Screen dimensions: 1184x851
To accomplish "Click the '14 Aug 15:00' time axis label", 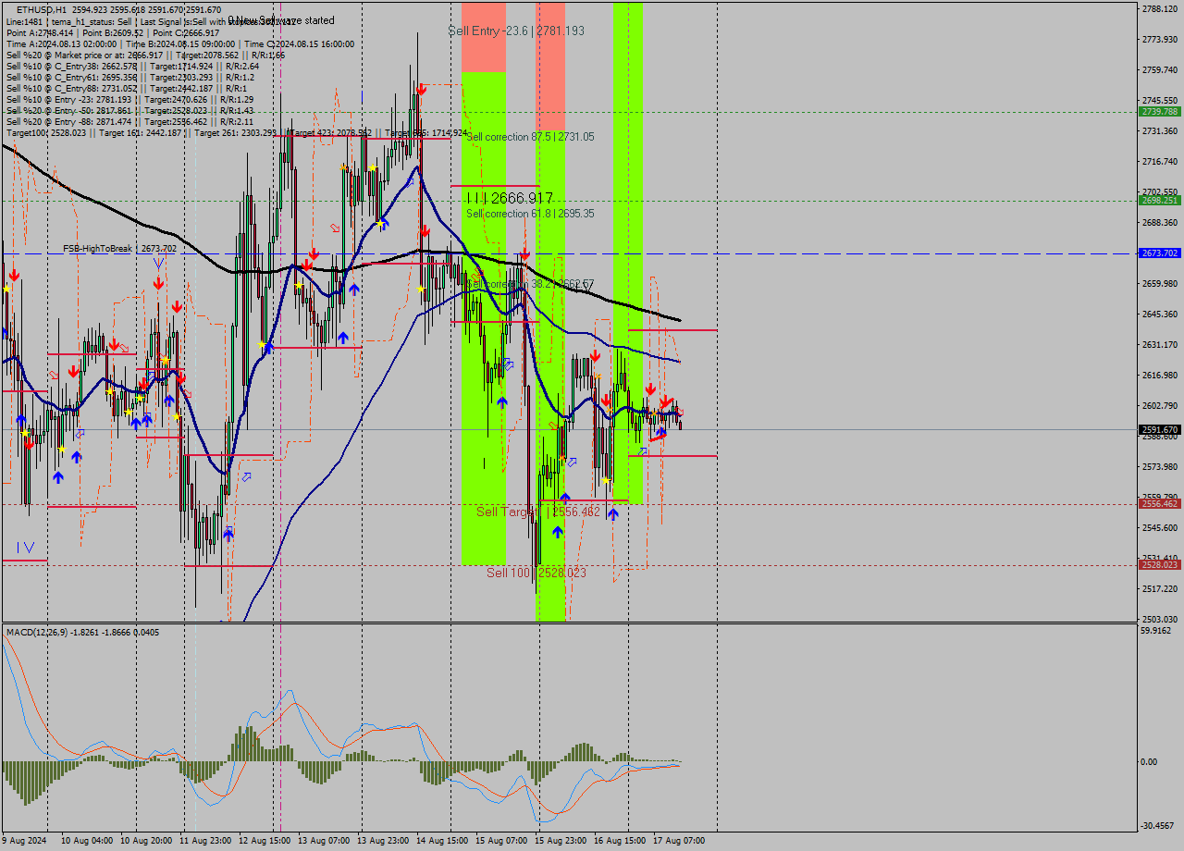I will pyautogui.click(x=442, y=841).
